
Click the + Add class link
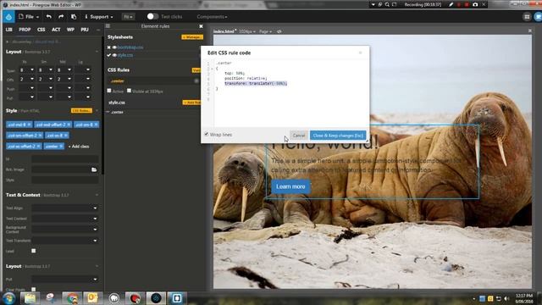[x=79, y=147]
